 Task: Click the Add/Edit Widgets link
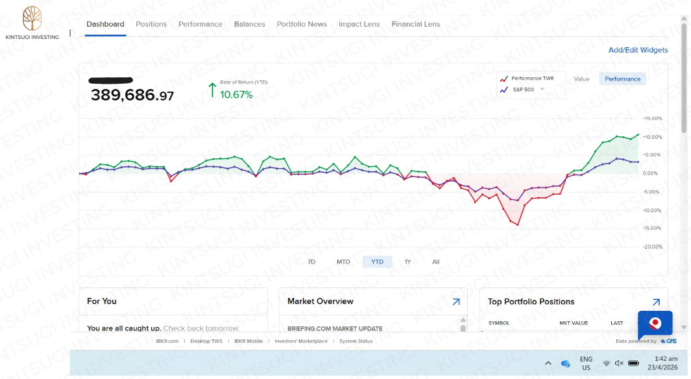pos(638,50)
